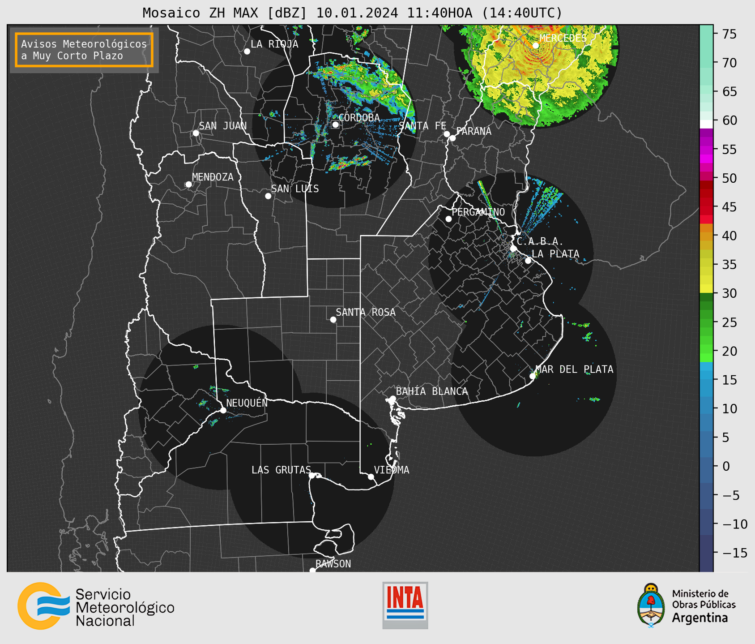Click the CÓRDOBA city marker dot
The image size is (755, 644).
pyautogui.click(x=335, y=125)
